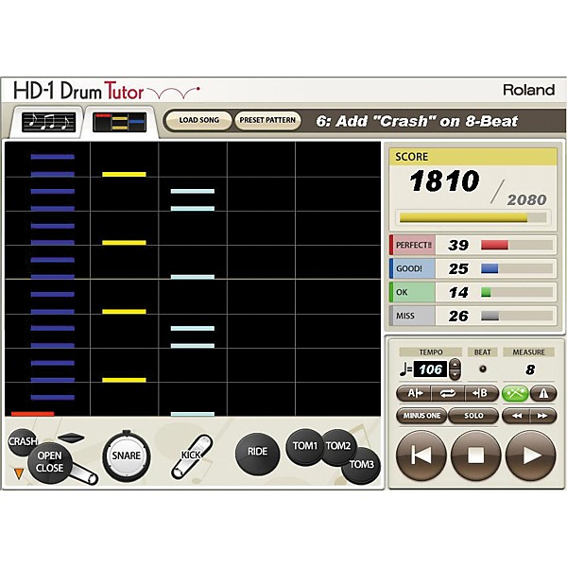Click the hi-hat pedal icon
Image resolution: width=567 pixels, height=567 pixels.
tap(84, 474)
